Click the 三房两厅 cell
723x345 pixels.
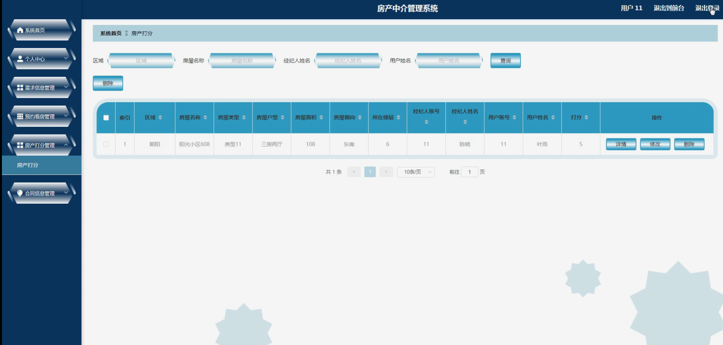272,144
